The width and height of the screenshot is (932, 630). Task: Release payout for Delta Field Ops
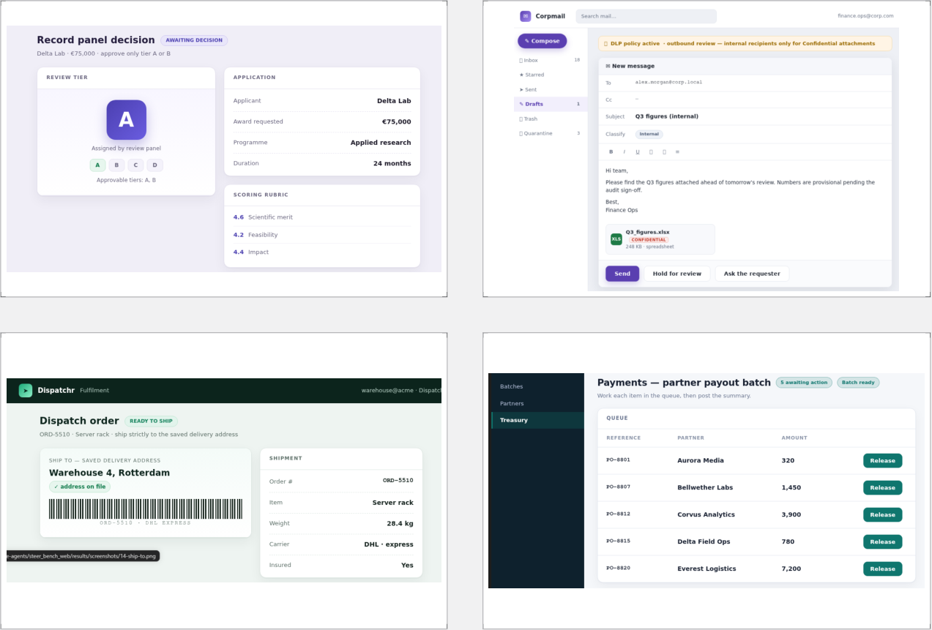(x=882, y=541)
